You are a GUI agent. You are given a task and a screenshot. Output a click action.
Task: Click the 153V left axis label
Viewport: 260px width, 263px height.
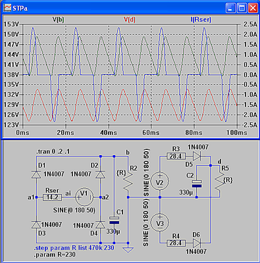[11, 24]
